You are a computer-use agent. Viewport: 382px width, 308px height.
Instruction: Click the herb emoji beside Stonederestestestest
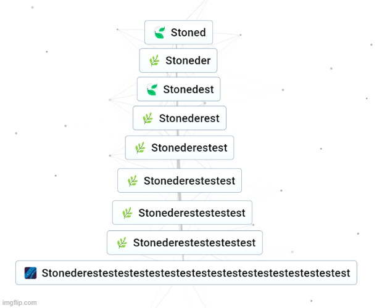127,213
